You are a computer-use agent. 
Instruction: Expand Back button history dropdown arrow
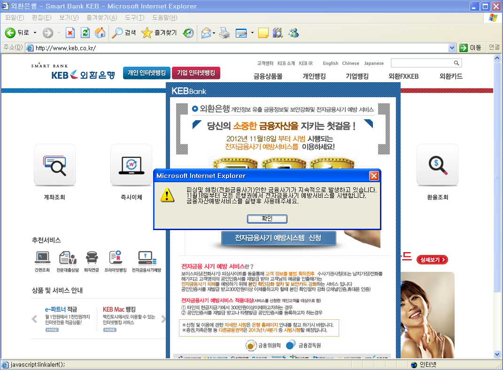(x=35, y=33)
